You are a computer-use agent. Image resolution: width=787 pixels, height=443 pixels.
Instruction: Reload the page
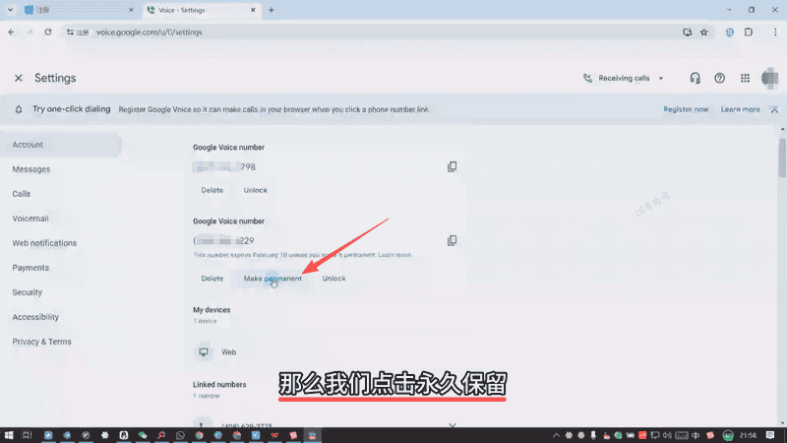click(48, 32)
